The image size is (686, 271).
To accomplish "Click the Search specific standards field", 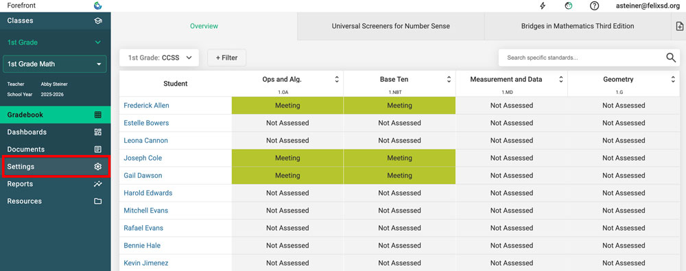I will (x=582, y=58).
